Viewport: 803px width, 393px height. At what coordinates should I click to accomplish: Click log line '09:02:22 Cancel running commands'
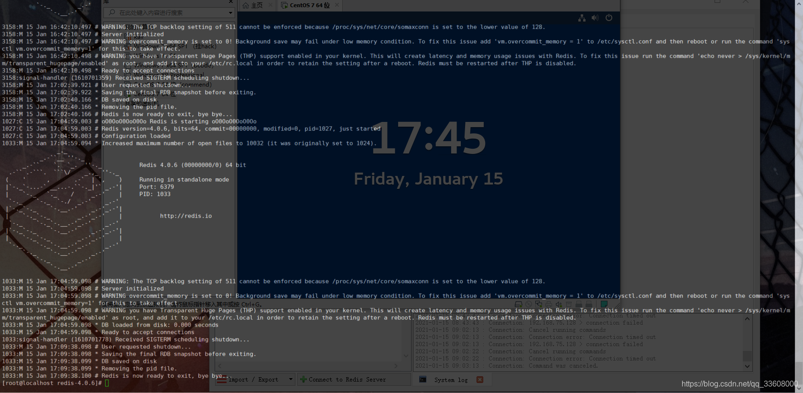510,351
